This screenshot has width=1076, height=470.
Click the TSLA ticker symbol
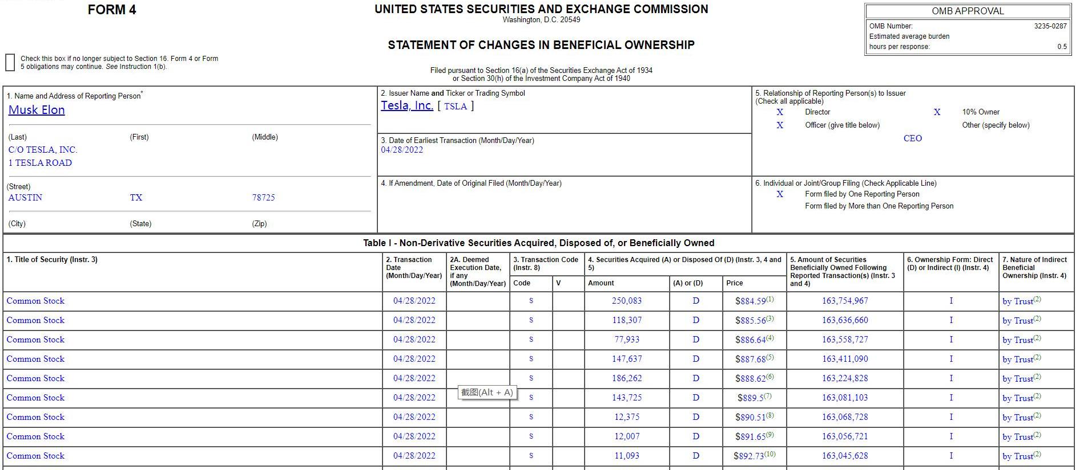(x=456, y=106)
